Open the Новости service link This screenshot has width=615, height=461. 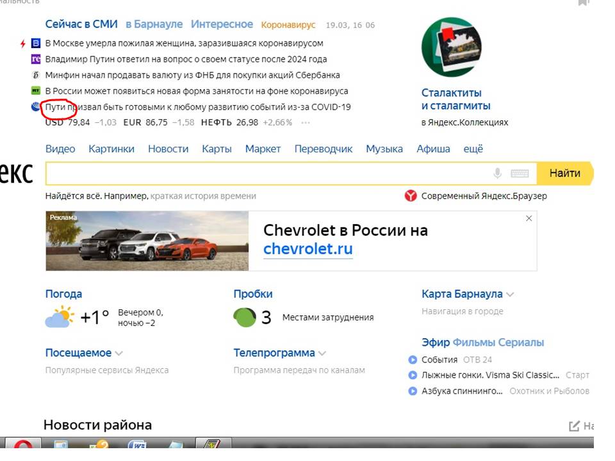[168, 149]
